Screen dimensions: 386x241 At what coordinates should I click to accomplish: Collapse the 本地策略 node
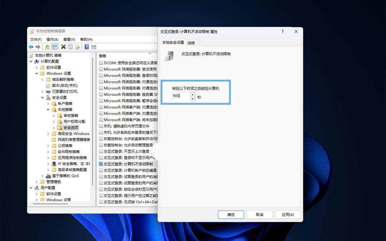[48, 110]
